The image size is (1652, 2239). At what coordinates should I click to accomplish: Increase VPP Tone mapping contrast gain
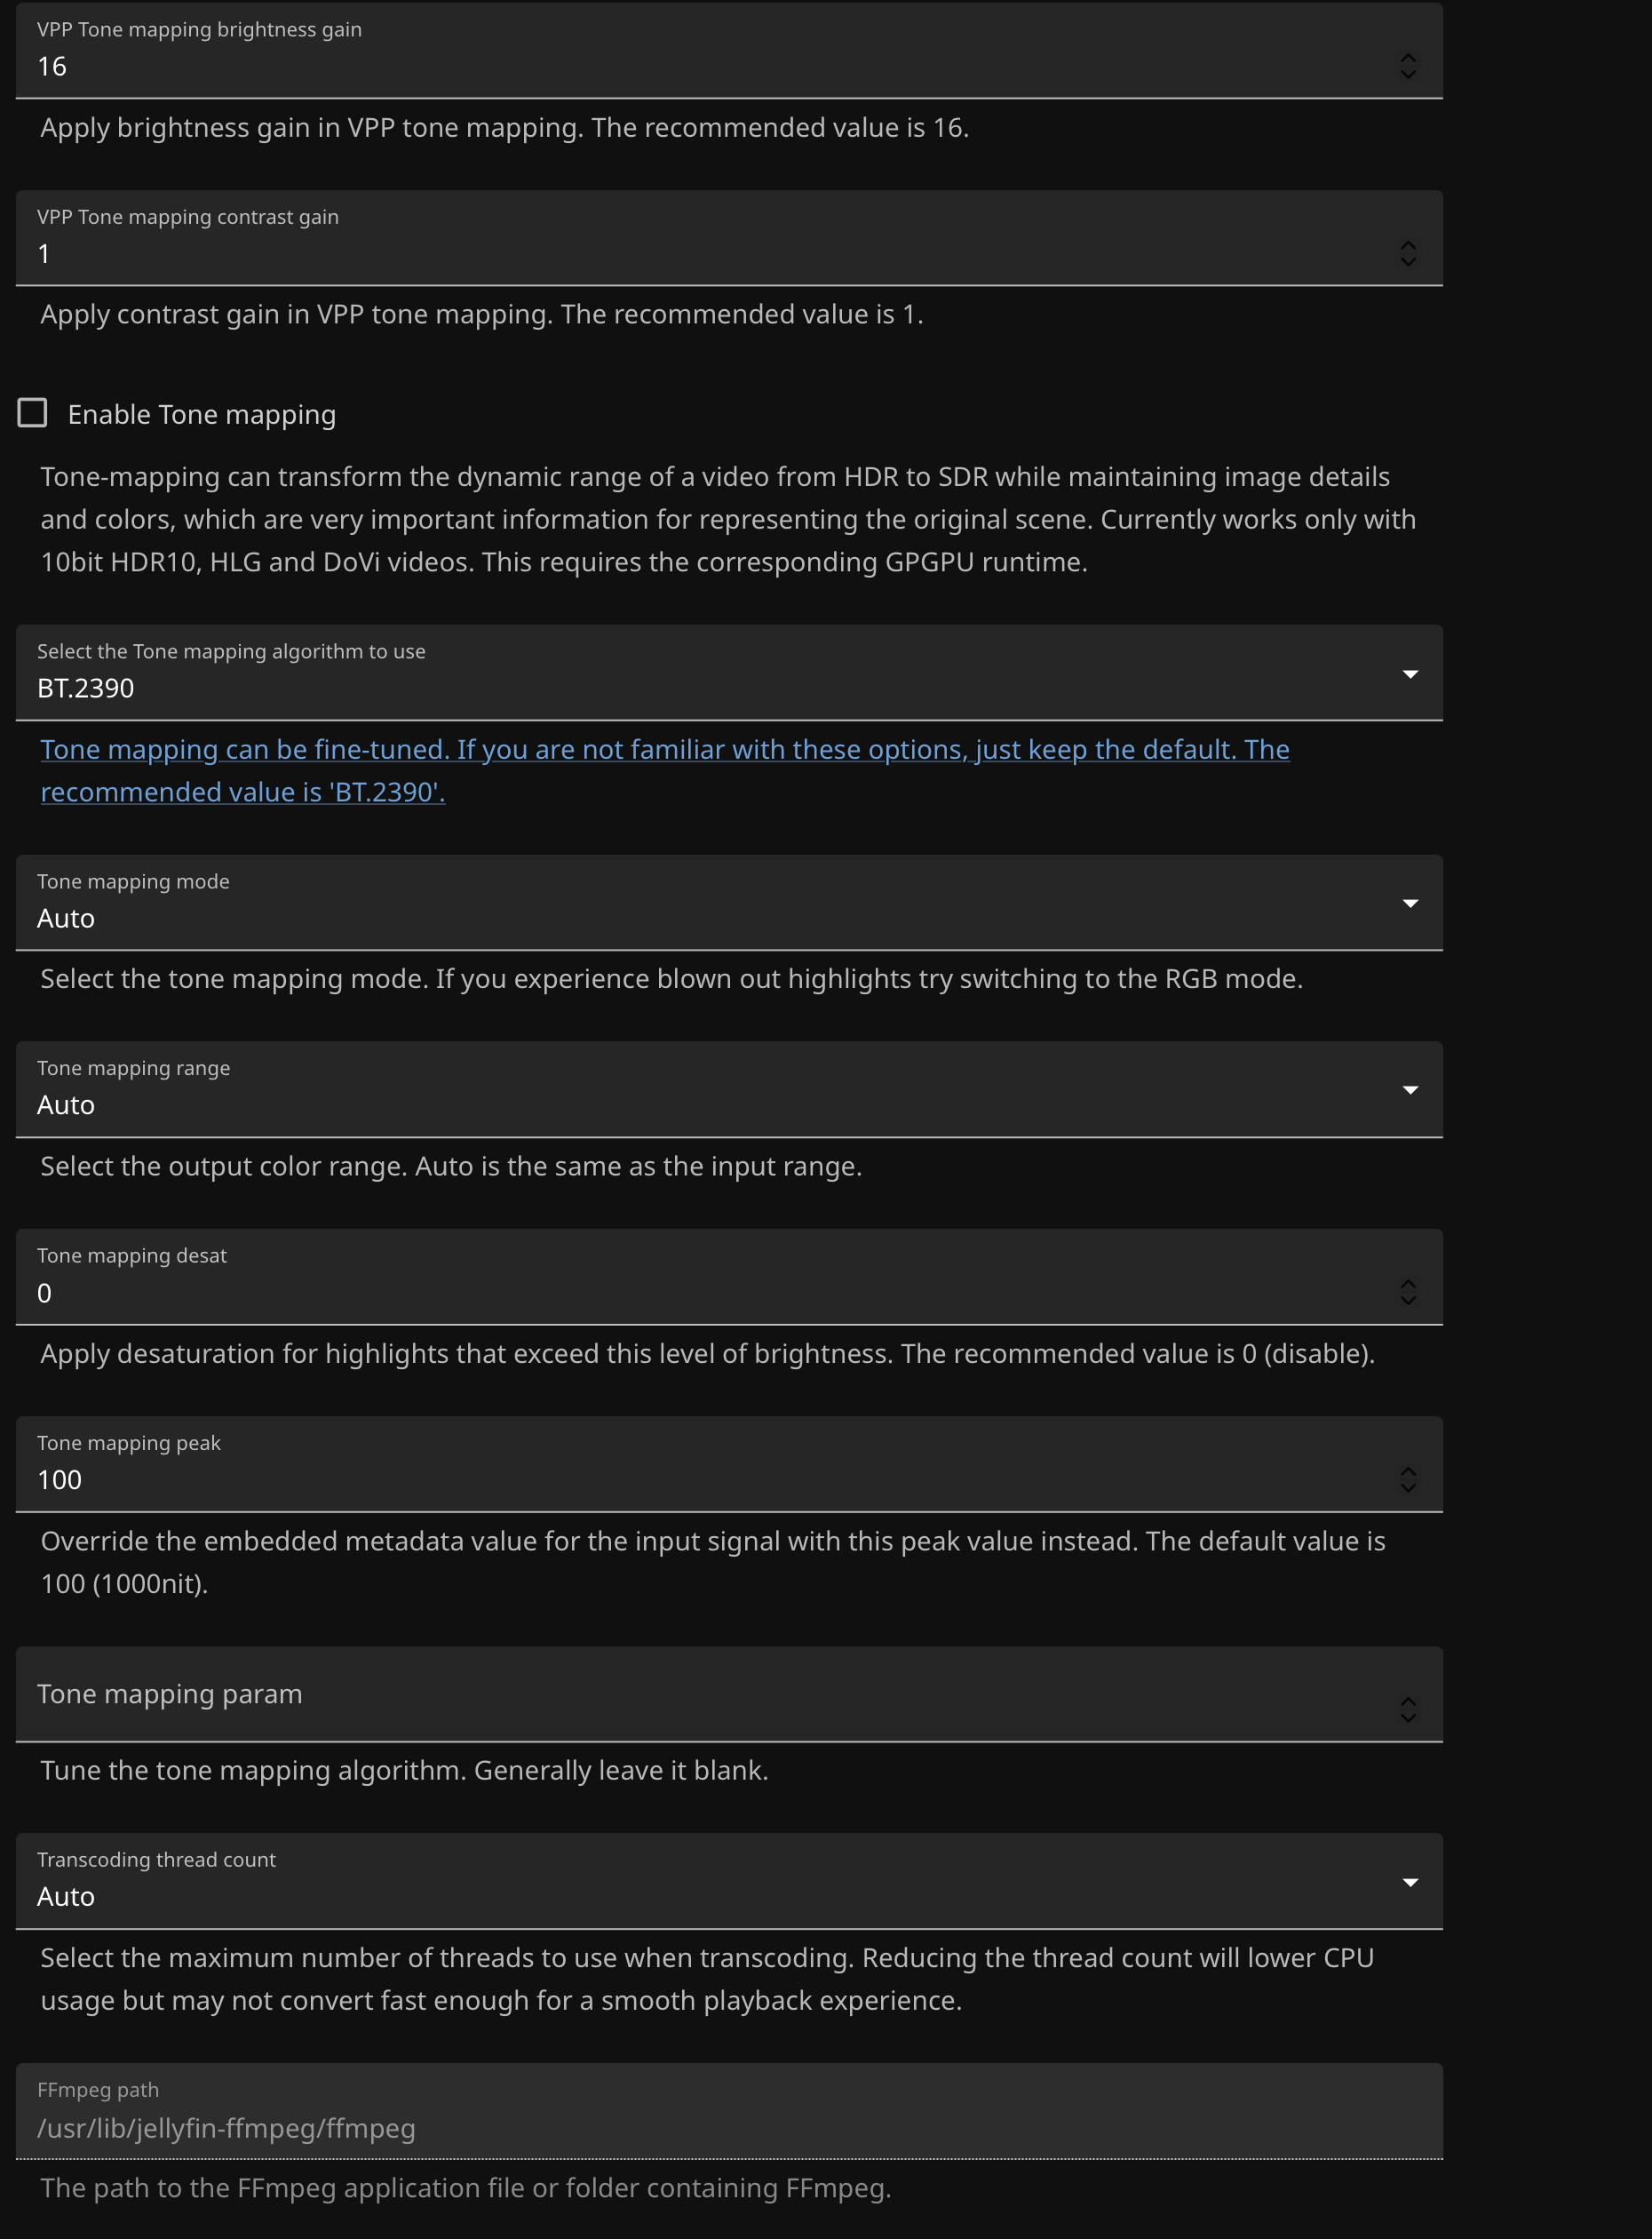coord(1408,245)
